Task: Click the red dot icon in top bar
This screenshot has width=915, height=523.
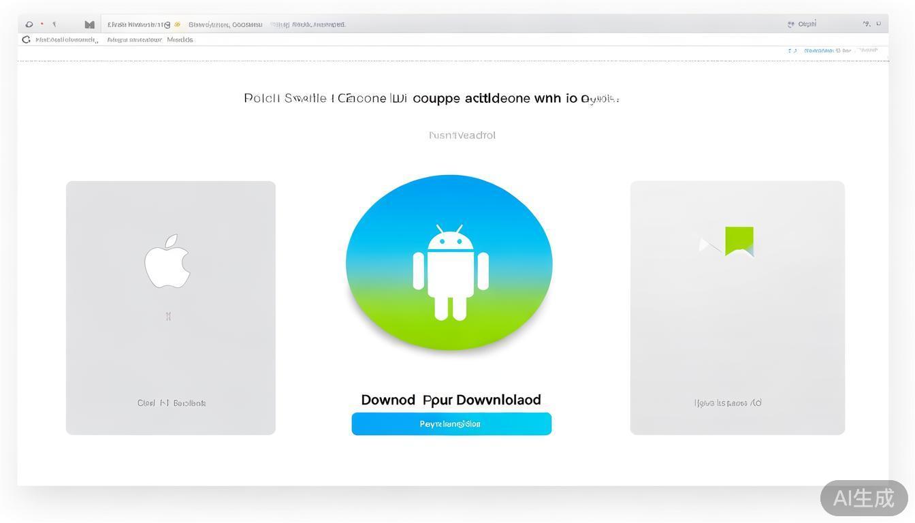Action: click(42, 24)
